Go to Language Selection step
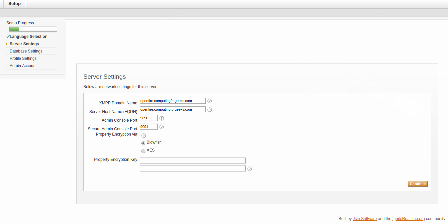This screenshot has width=448, height=223. coord(28,37)
